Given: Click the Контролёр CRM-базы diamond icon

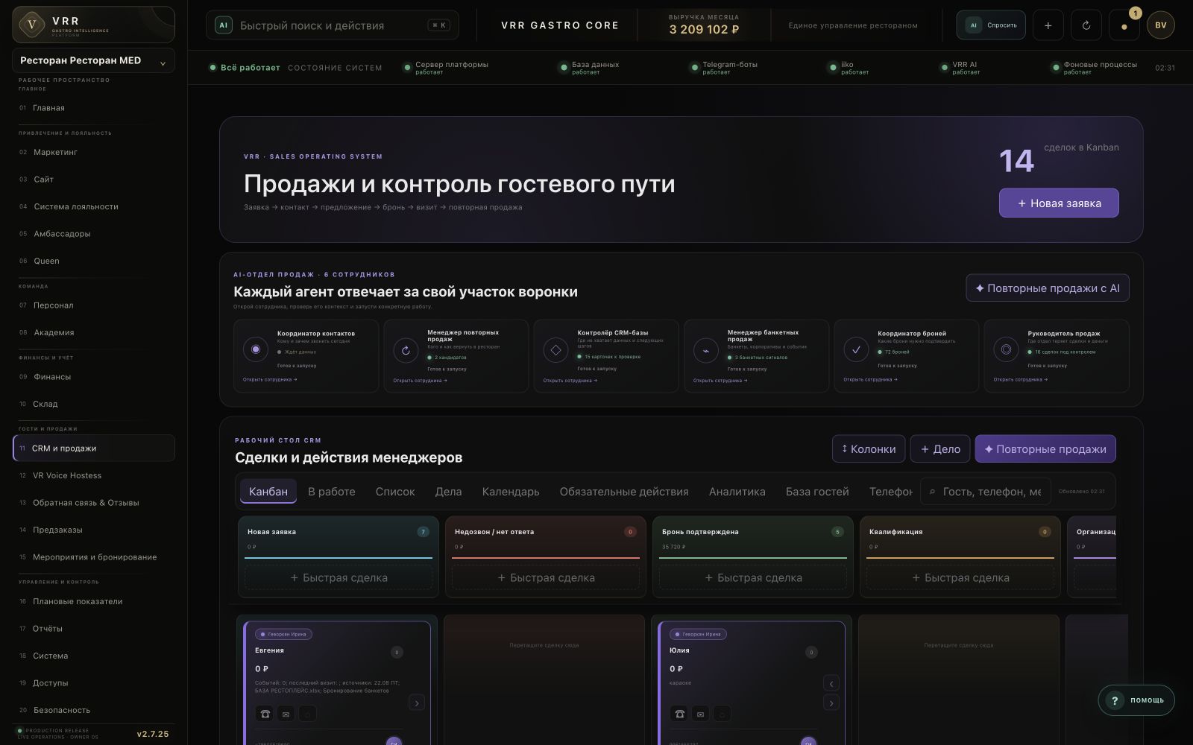Looking at the screenshot, I should click(555, 350).
